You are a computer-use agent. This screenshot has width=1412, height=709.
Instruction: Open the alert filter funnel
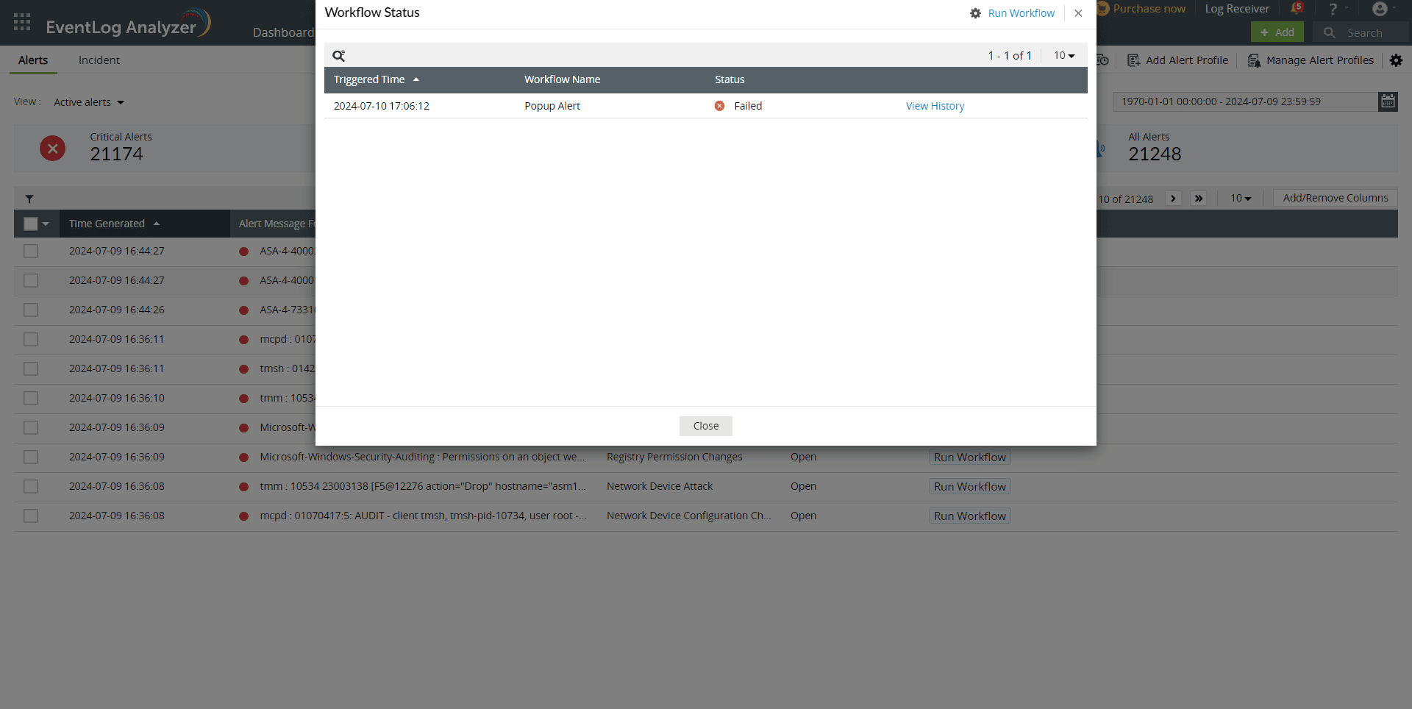[x=30, y=199]
